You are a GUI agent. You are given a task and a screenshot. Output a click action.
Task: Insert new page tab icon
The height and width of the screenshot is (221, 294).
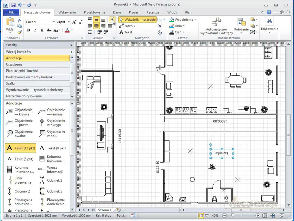click(x=119, y=210)
